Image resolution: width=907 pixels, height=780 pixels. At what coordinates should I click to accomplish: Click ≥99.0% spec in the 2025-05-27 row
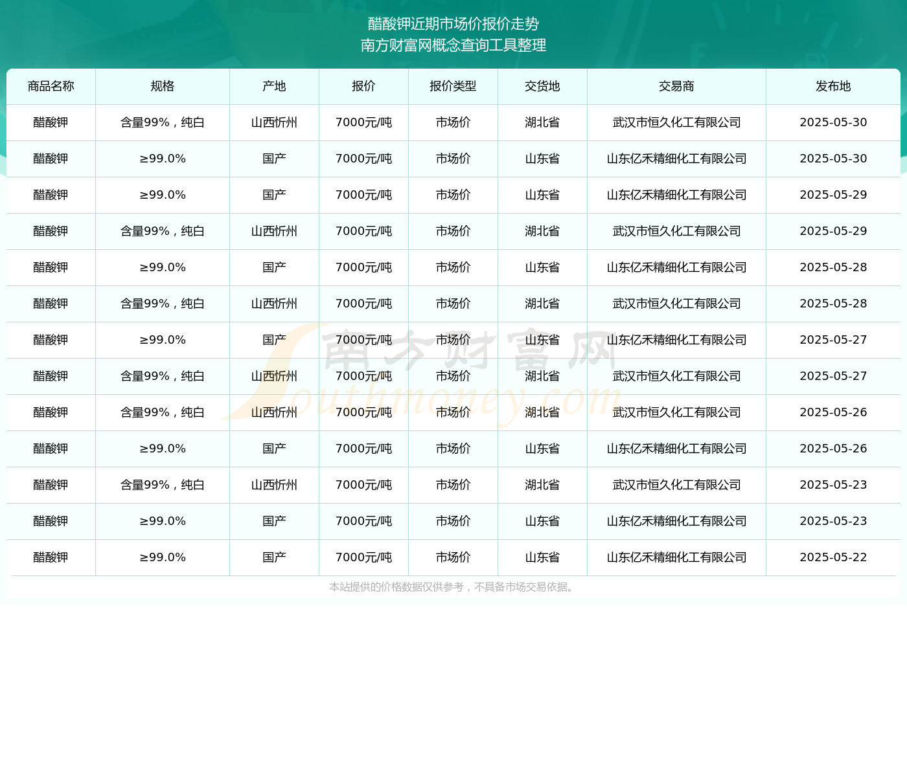pos(163,340)
